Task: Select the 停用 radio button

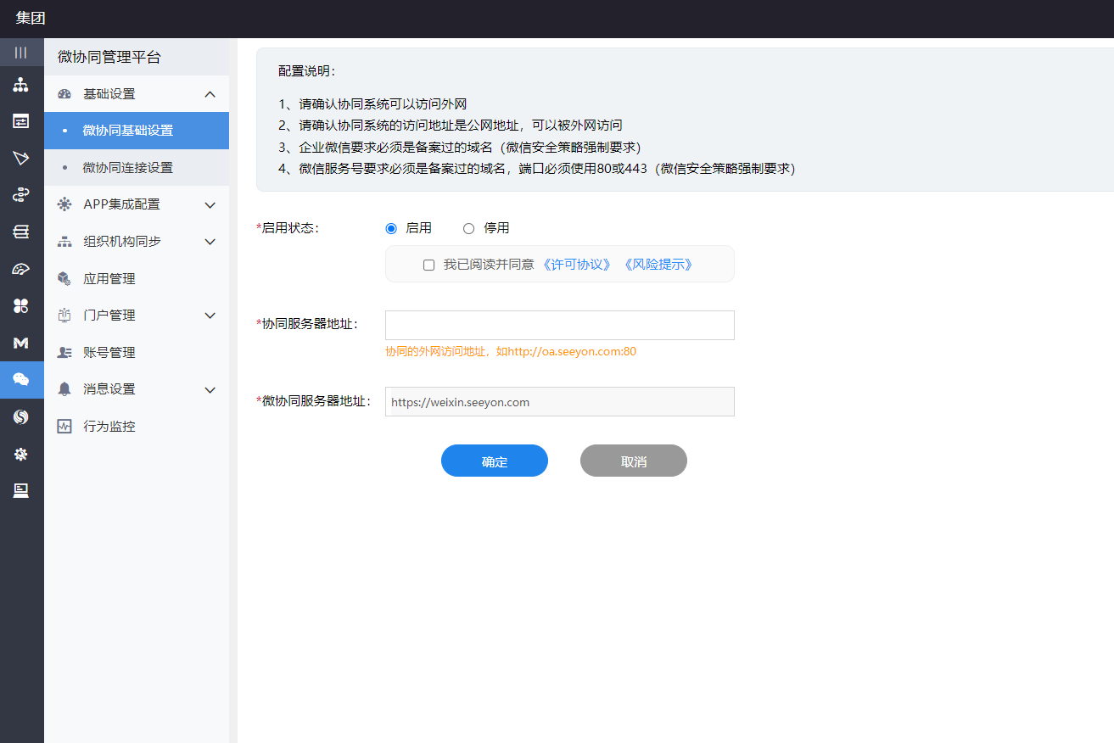Action: 468,228
